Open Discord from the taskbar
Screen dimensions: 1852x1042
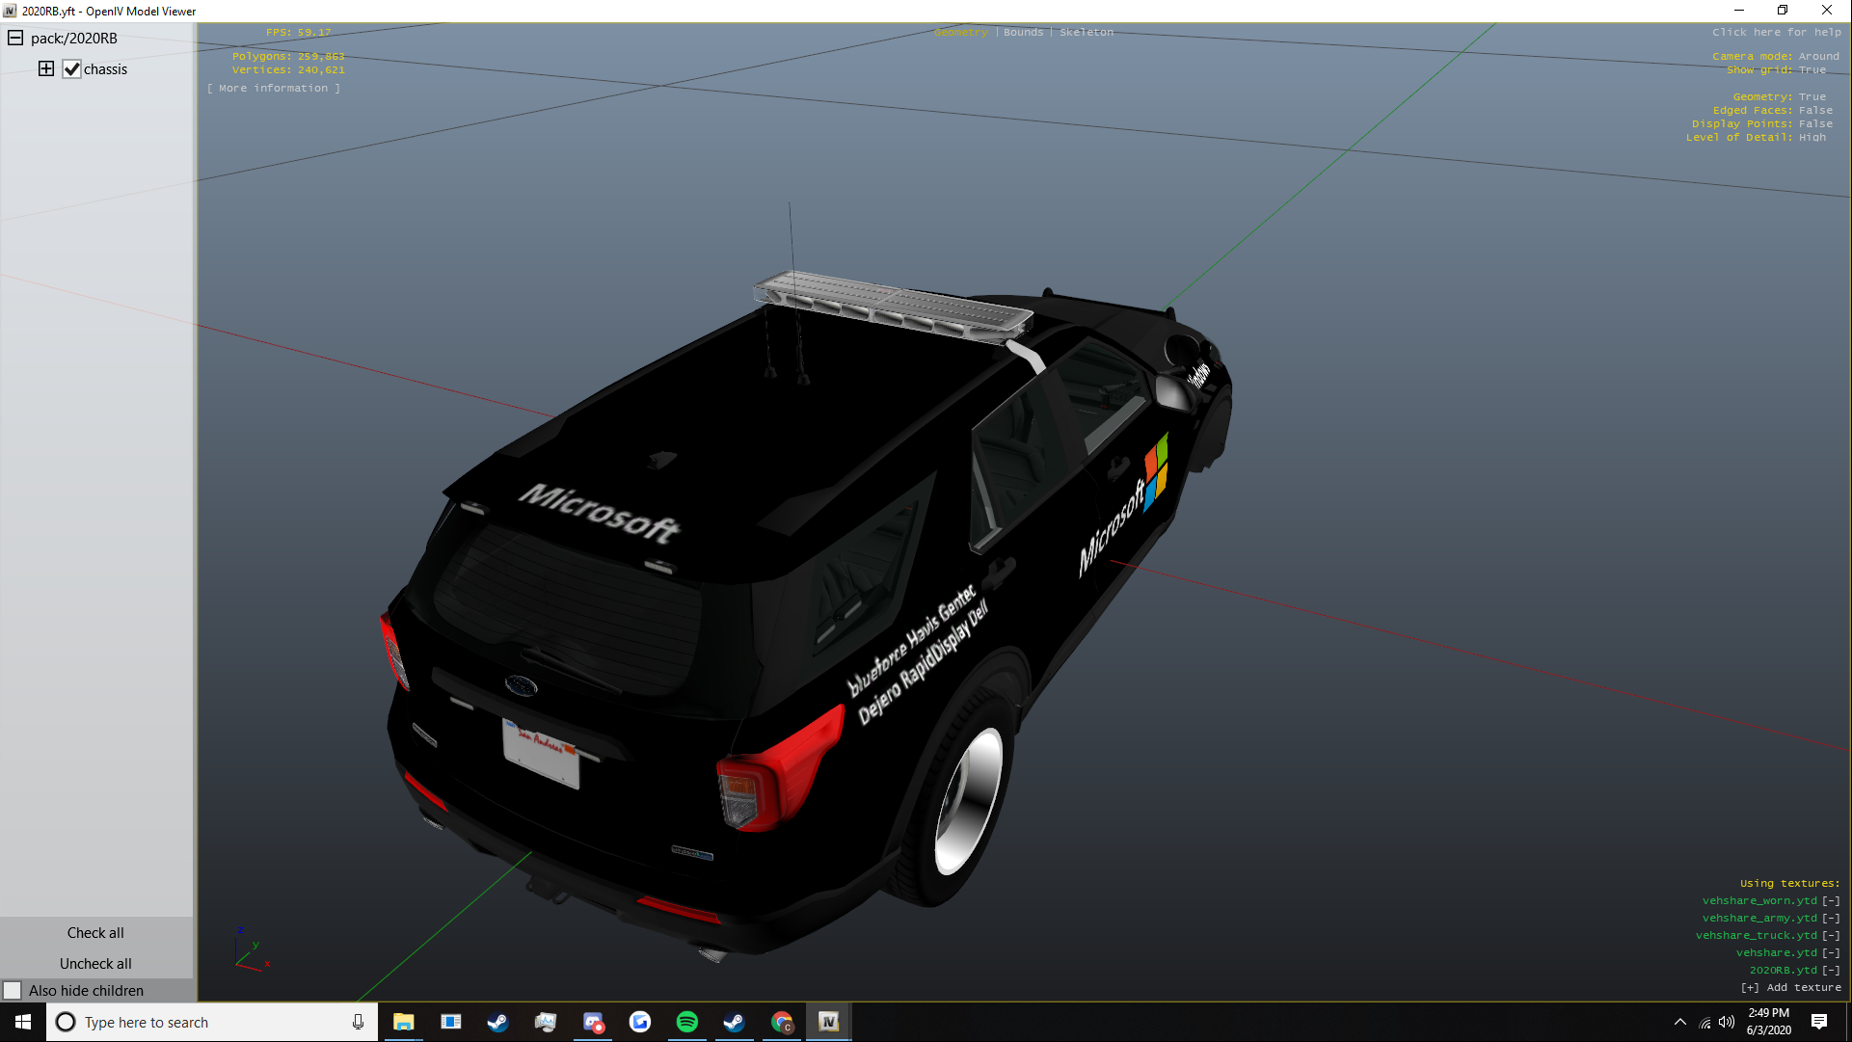point(593,1022)
